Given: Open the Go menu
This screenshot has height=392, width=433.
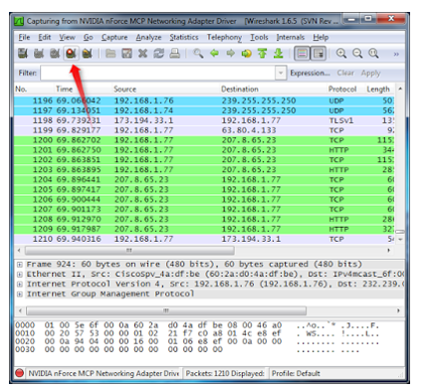Looking at the screenshot, I should pos(88,38).
